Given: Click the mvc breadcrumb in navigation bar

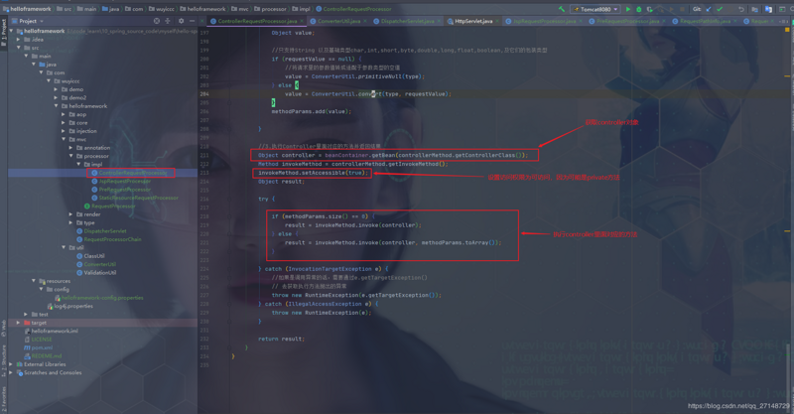Looking at the screenshot, I should click(x=240, y=9).
